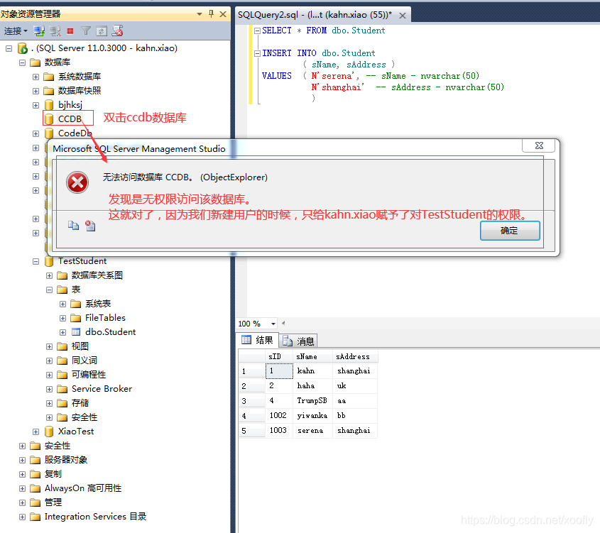Close the Microsoft SQL Server Management Studio dialog
The width and height of the screenshot is (600, 533).
click(539, 145)
